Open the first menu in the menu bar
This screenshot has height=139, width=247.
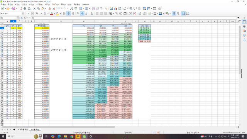(x=3, y=4)
